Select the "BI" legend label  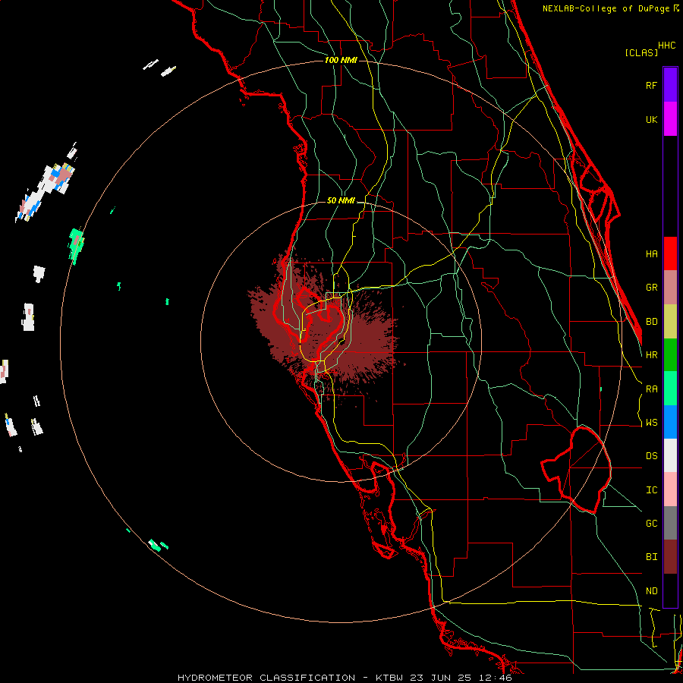(651, 557)
